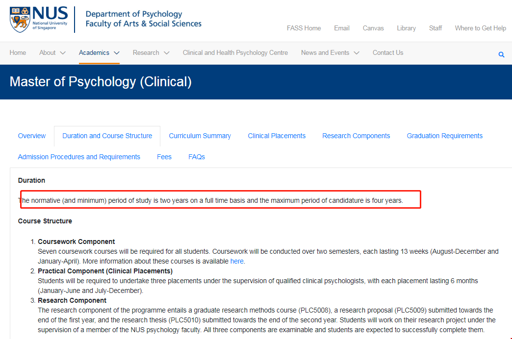This screenshot has height=339, width=512.
Task: Select the Curriculum Summary tab
Action: [200, 136]
